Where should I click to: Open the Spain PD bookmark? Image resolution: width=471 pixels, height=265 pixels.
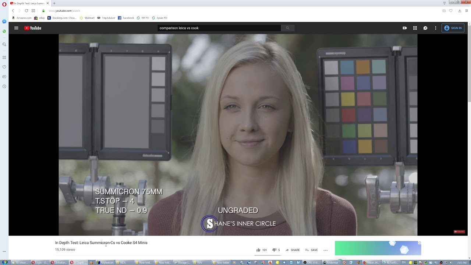tap(159, 18)
